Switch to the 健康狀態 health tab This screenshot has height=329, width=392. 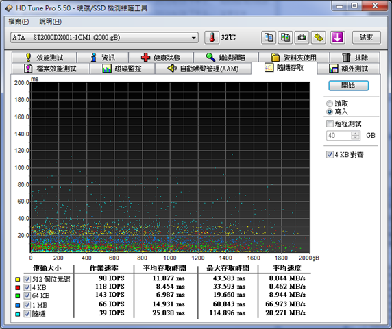click(161, 58)
